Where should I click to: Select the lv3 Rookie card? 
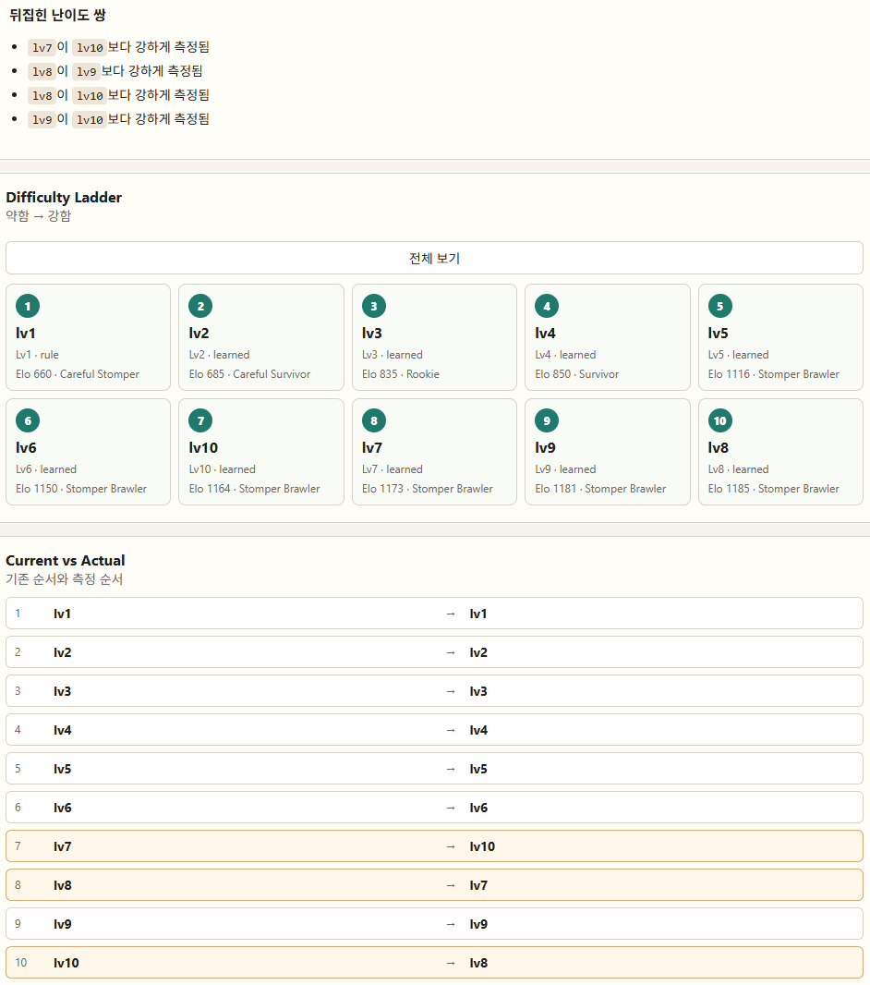[434, 337]
